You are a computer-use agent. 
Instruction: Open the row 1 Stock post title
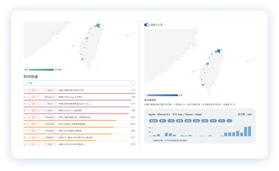71,90
